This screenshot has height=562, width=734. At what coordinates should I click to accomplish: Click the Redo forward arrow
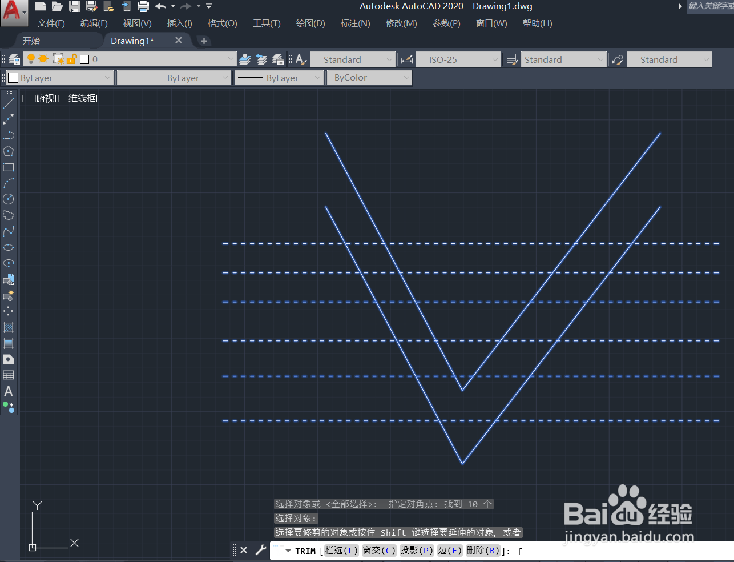[185, 6]
